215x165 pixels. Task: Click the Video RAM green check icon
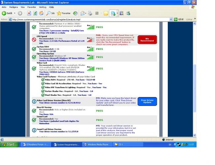pos(43,80)
